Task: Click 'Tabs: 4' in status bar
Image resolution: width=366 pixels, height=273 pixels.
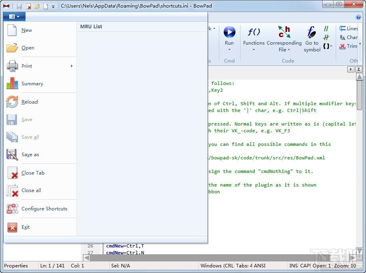Action: pos(244,266)
